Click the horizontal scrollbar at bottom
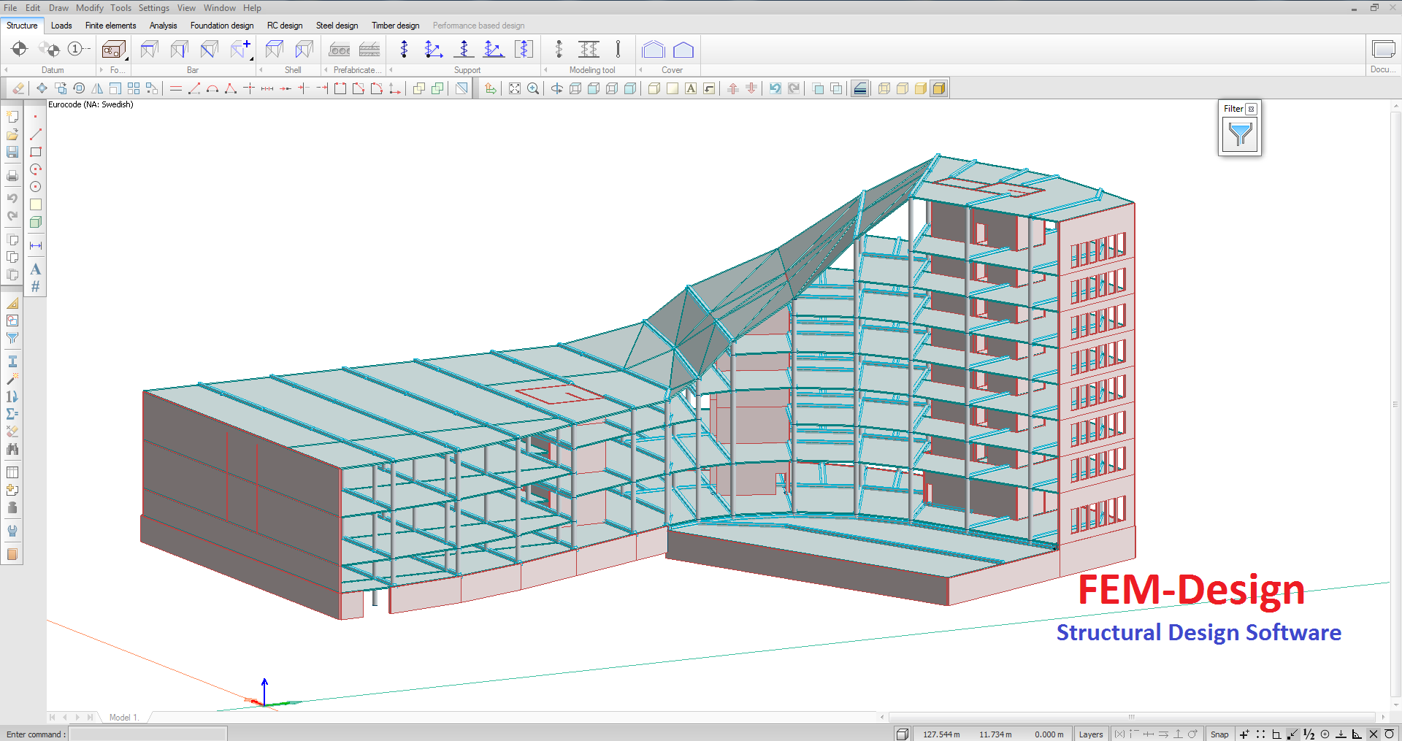Image resolution: width=1402 pixels, height=741 pixels. [x=1132, y=717]
